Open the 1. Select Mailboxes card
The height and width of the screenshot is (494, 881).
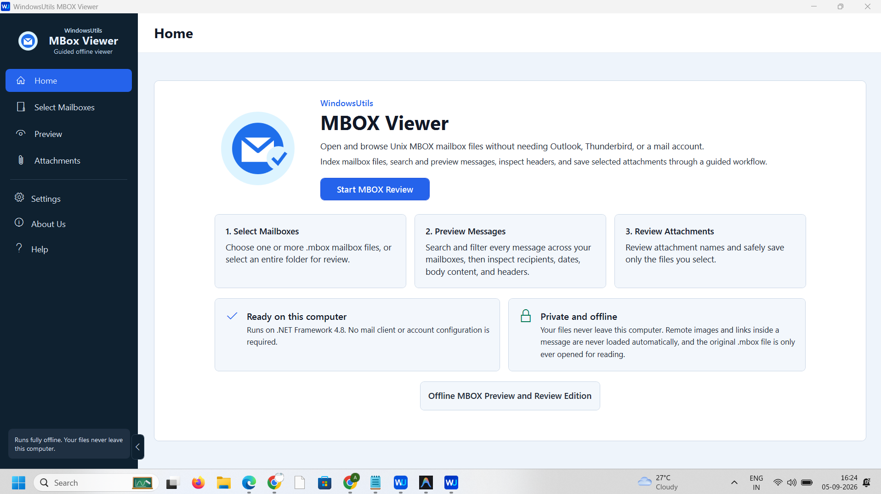coord(310,251)
